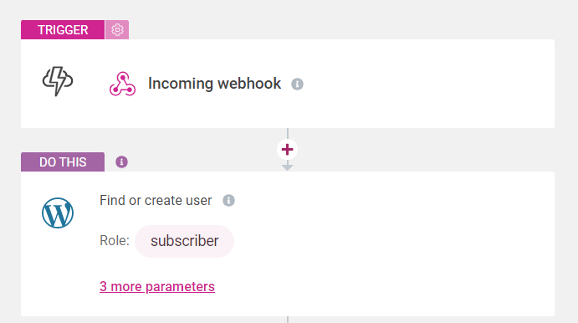Select the TRIGGER label tab
Viewport: 578px width, 323px height.
pos(63,29)
